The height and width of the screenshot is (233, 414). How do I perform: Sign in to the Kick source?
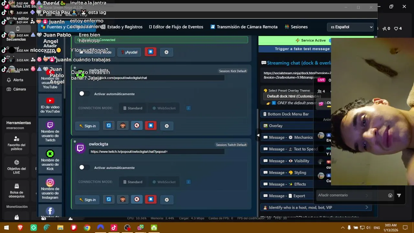tap(87, 126)
